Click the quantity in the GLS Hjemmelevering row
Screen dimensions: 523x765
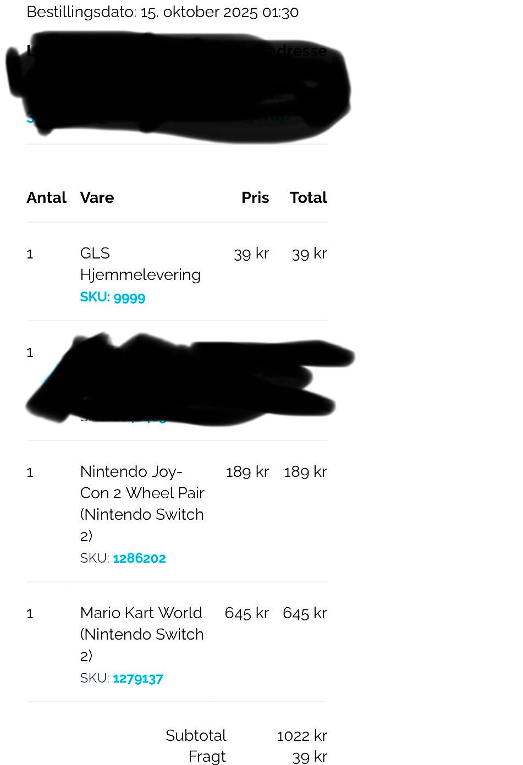point(30,254)
